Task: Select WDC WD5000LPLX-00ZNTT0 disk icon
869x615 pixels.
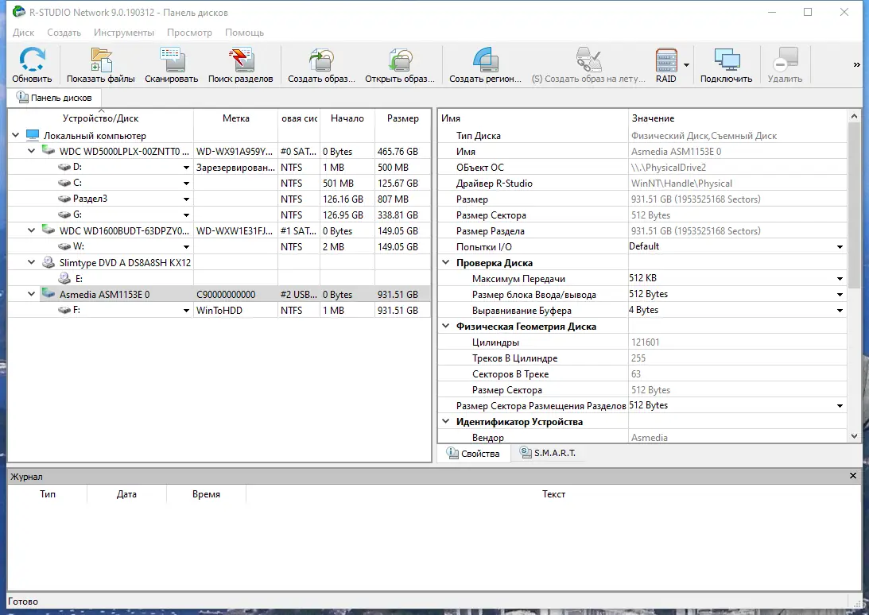Action: click(48, 151)
